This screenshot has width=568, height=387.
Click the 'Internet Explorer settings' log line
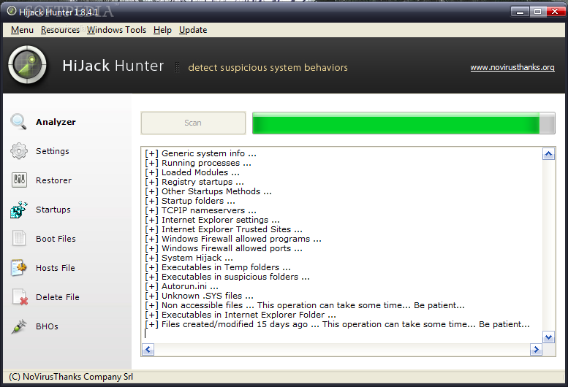pyautogui.click(x=212, y=220)
